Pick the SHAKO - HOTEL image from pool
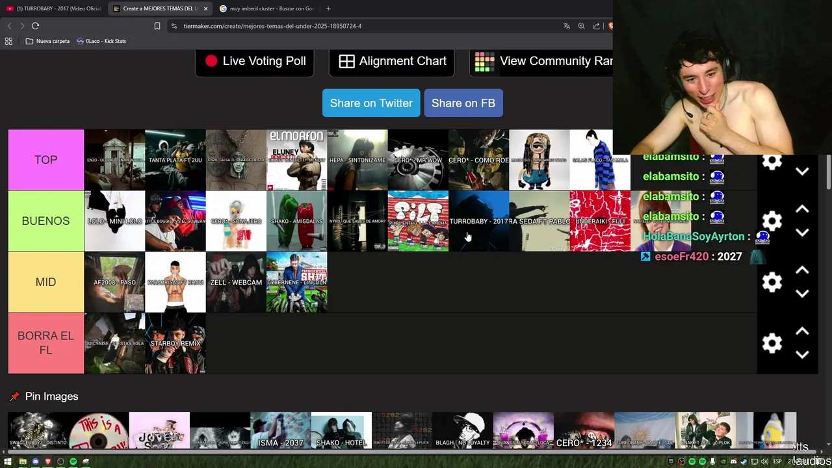This screenshot has width=832, height=468. [341, 430]
